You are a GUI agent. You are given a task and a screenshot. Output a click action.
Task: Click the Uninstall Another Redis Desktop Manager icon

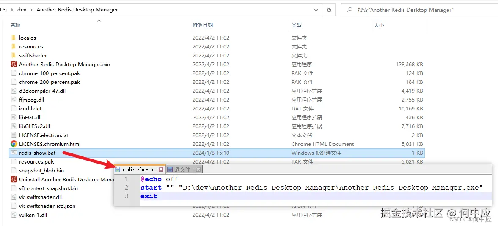coord(14,180)
